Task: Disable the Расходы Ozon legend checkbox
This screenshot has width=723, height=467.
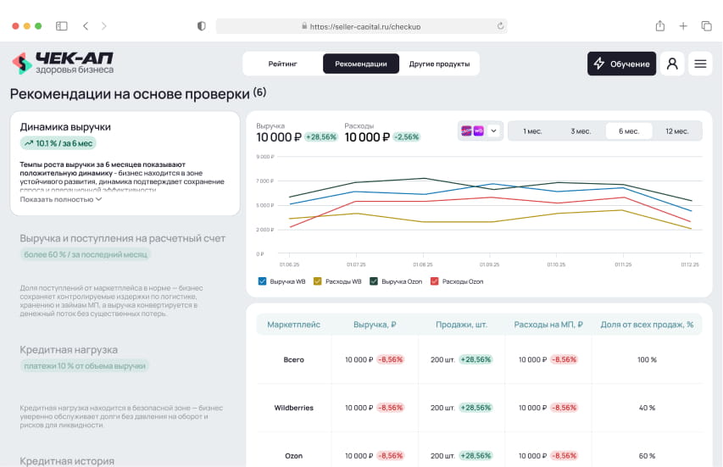Action: click(435, 281)
